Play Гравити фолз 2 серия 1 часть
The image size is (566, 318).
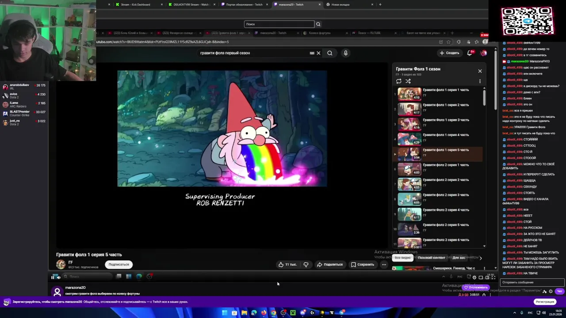(x=438, y=169)
